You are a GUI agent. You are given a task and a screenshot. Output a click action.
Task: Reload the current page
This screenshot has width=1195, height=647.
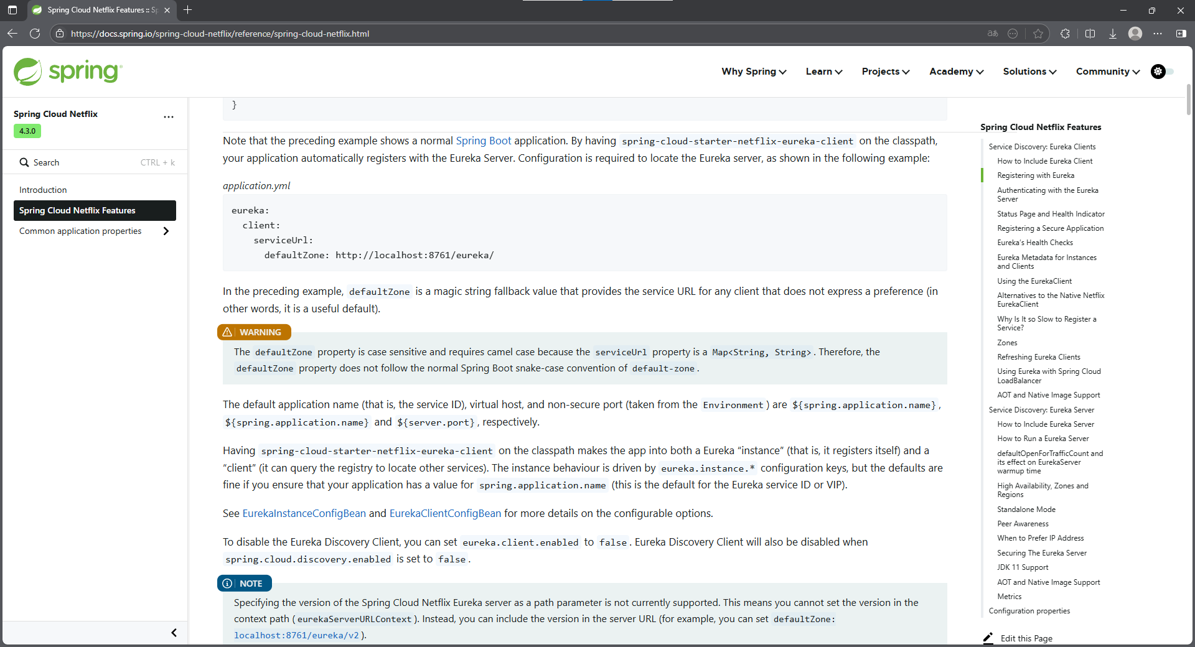[35, 34]
